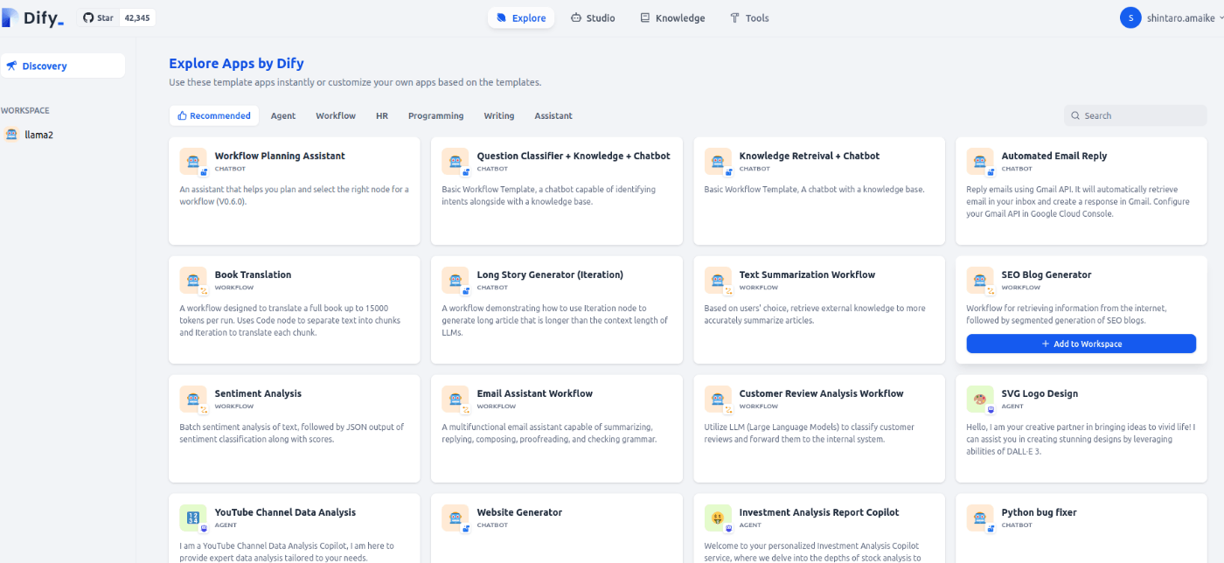The width and height of the screenshot is (1224, 563).
Task: Go to the Knowledge tab
Action: [672, 17]
